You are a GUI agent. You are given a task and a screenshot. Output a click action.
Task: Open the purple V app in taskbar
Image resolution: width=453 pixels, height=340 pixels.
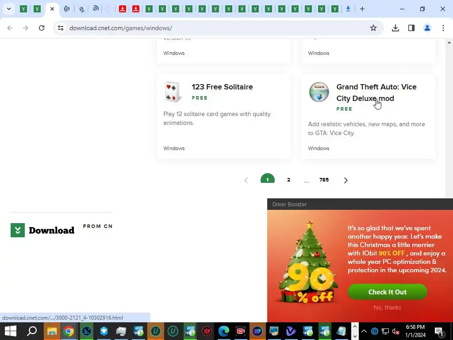(x=291, y=331)
